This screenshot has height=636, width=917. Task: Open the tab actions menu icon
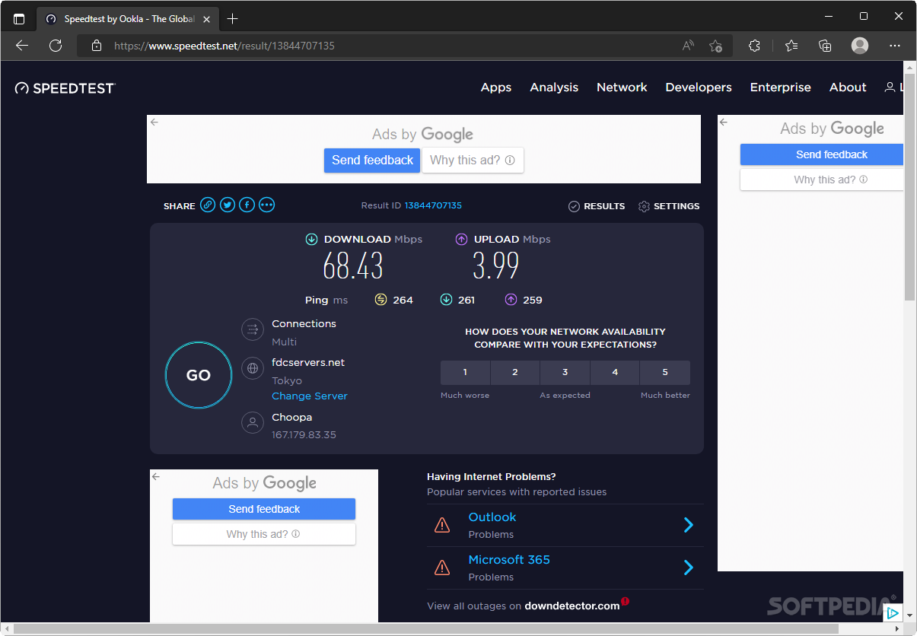(19, 18)
